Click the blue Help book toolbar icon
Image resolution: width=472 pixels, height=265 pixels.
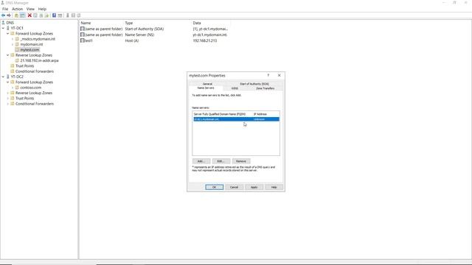pos(54,15)
